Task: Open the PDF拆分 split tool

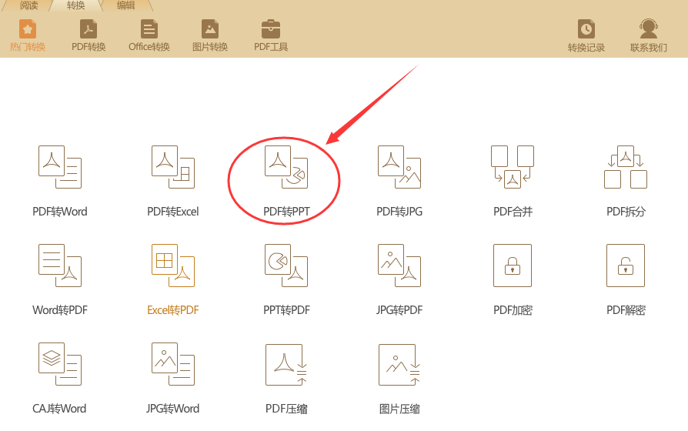Action: [x=626, y=181]
